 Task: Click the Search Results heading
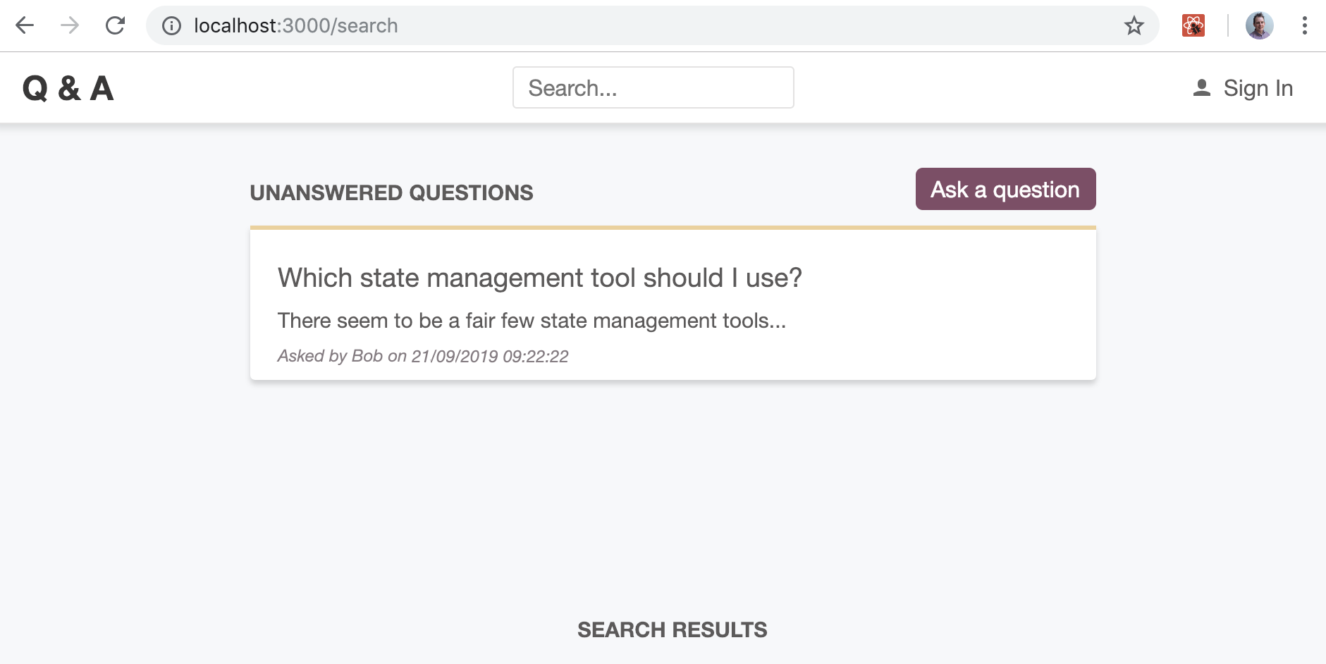672,629
